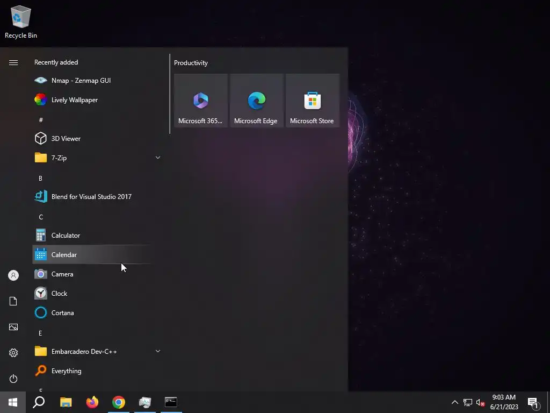Open the clock showing 9:03 AM

pyautogui.click(x=504, y=402)
